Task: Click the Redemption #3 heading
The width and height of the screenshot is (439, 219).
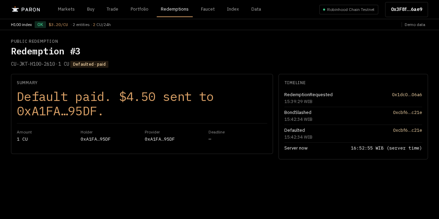Action: [x=46, y=51]
